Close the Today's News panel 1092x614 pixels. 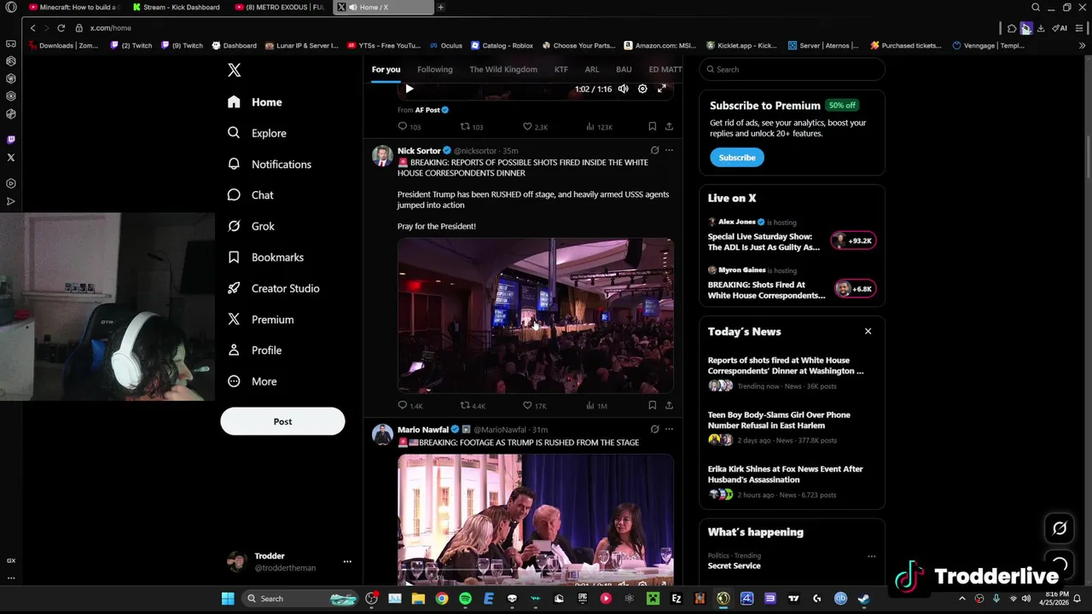[868, 331]
